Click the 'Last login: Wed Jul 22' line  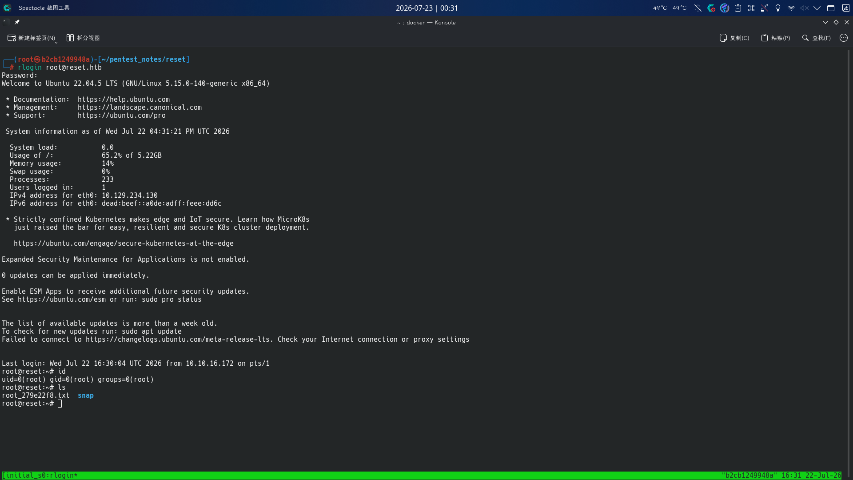(136, 364)
